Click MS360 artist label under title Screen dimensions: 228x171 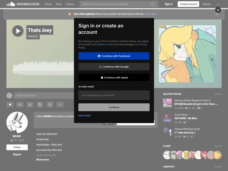(x=33, y=36)
